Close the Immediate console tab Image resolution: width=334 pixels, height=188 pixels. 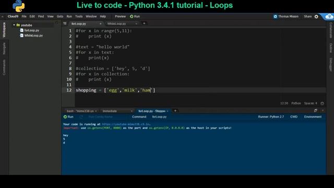132,111
